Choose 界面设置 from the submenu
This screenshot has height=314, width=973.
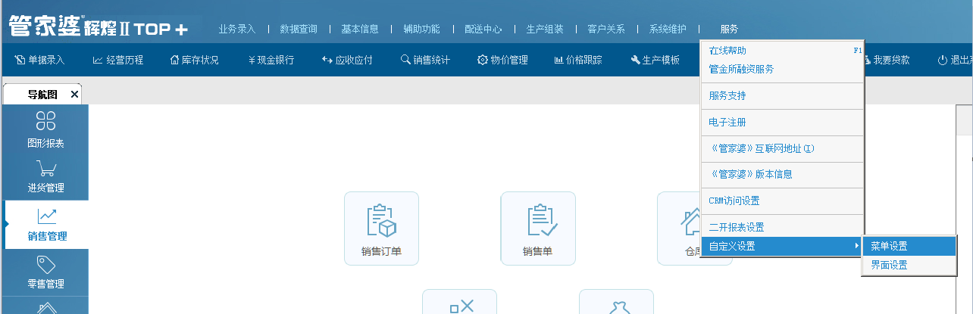pos(889,266)
